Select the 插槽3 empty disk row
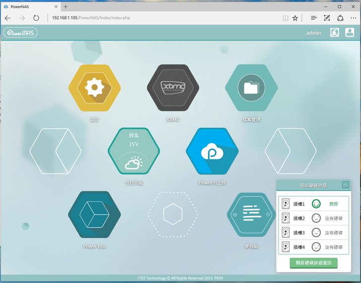 pos(313,232)
